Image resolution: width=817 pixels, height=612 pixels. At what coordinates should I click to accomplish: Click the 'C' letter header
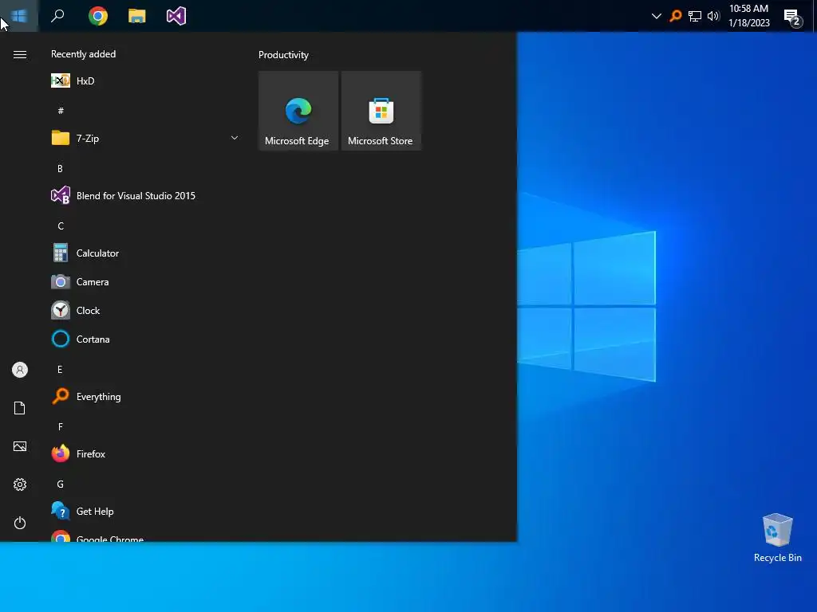pyautogui.click(x=61, y=226)
